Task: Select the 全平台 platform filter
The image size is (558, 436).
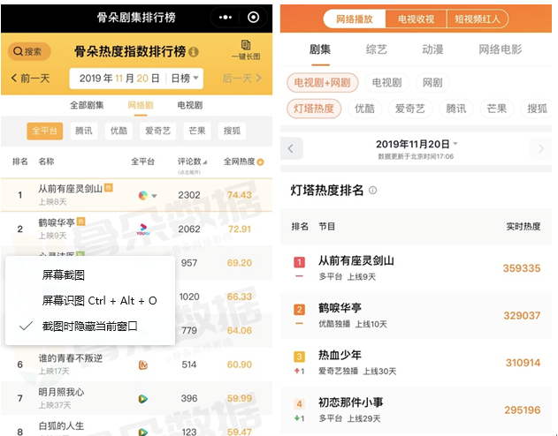Action: click(x=45, y=131)
